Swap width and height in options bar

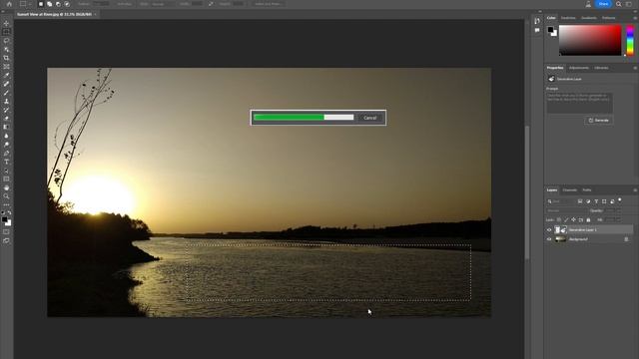coord(211,4)
